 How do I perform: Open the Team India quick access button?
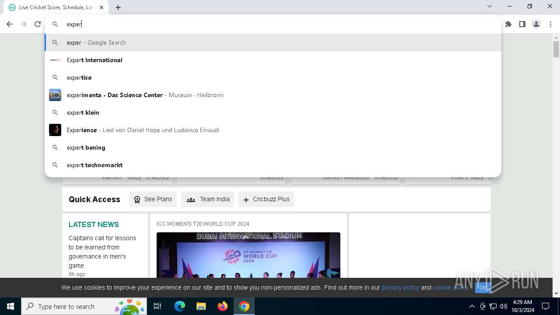pos(208,199)
